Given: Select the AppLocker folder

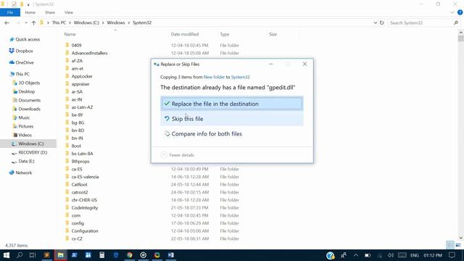Looking at the screenshot, I should [82, 76].
